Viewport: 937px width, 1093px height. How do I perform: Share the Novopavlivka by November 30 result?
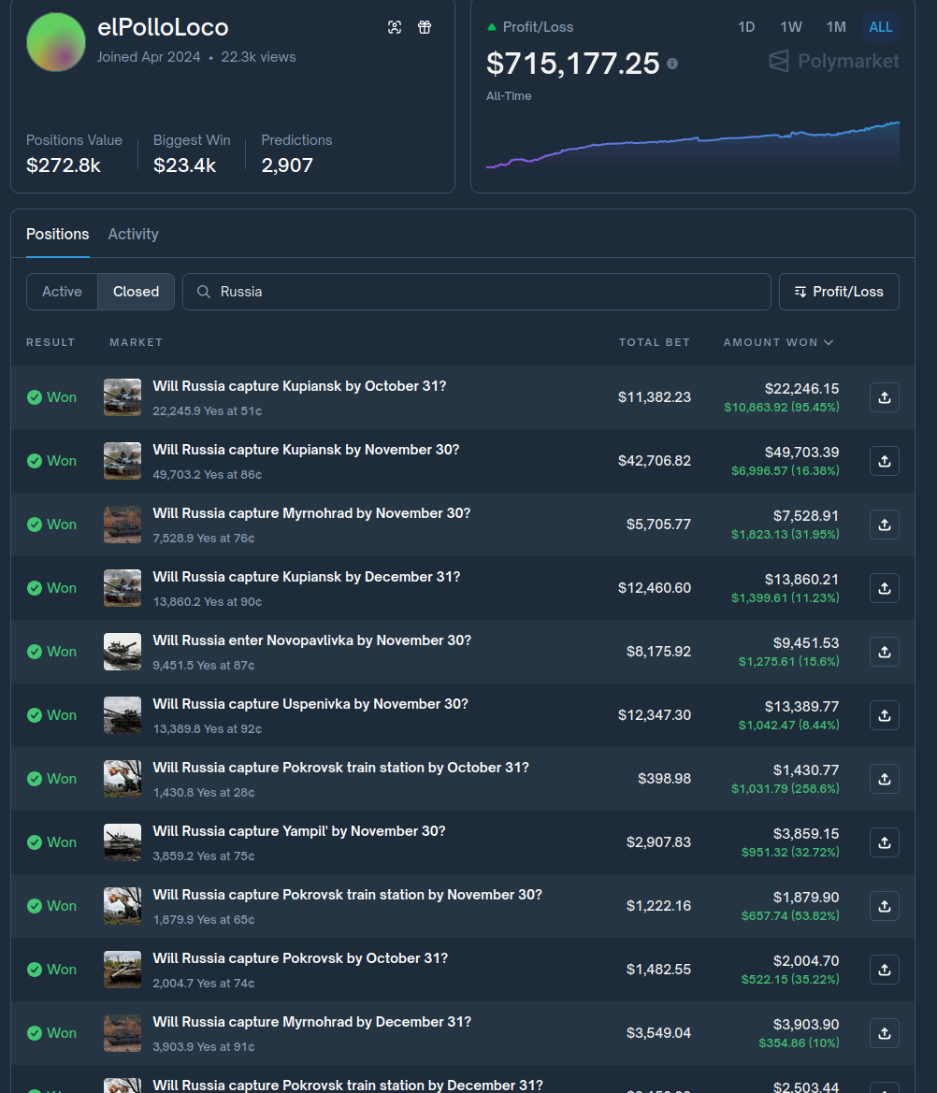coord(884,652)
